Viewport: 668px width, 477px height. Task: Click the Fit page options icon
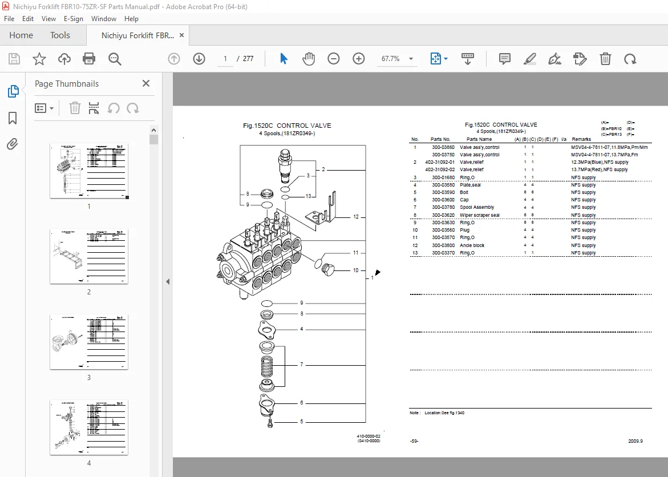point(436,59)
